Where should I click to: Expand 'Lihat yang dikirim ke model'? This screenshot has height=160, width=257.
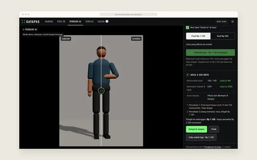[199, 44]
